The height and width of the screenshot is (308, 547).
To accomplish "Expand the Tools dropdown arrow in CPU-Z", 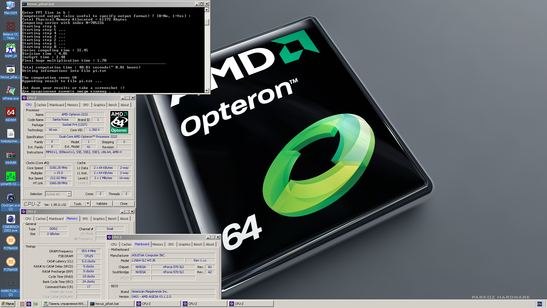I will (88, 204).
